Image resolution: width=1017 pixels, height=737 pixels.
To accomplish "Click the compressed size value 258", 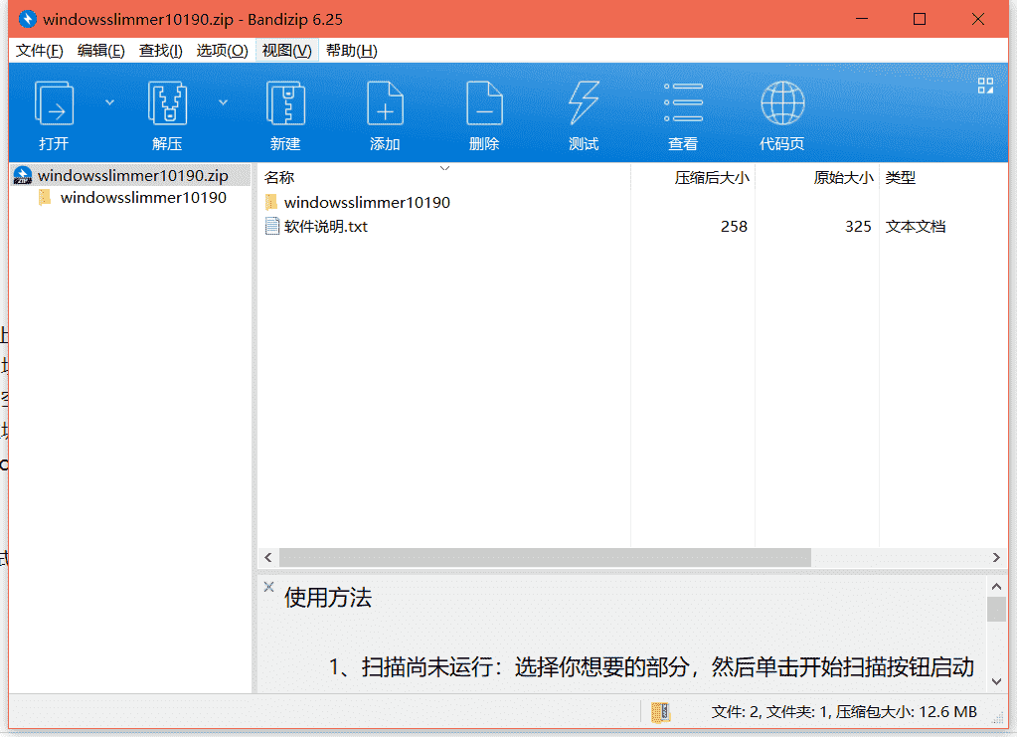I will pyautogui.click(x=734, y=227).
